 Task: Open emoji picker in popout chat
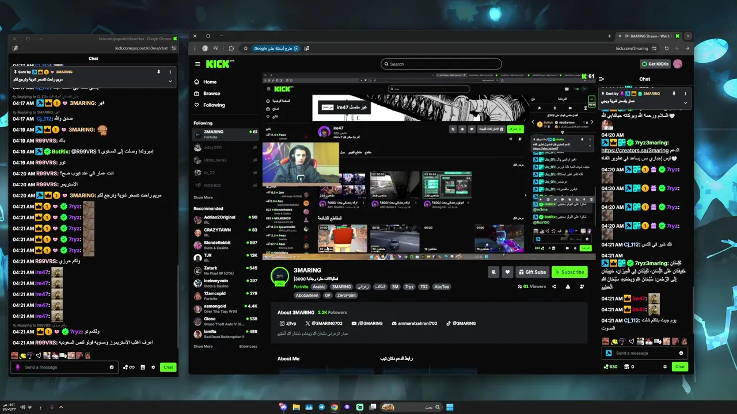coord(112,367)
